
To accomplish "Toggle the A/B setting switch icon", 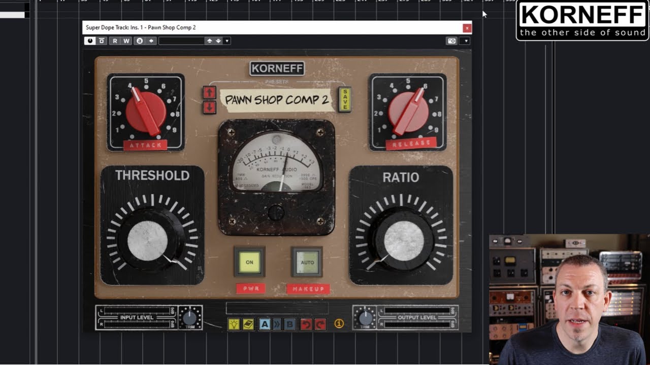I will [x=140, y=41].
